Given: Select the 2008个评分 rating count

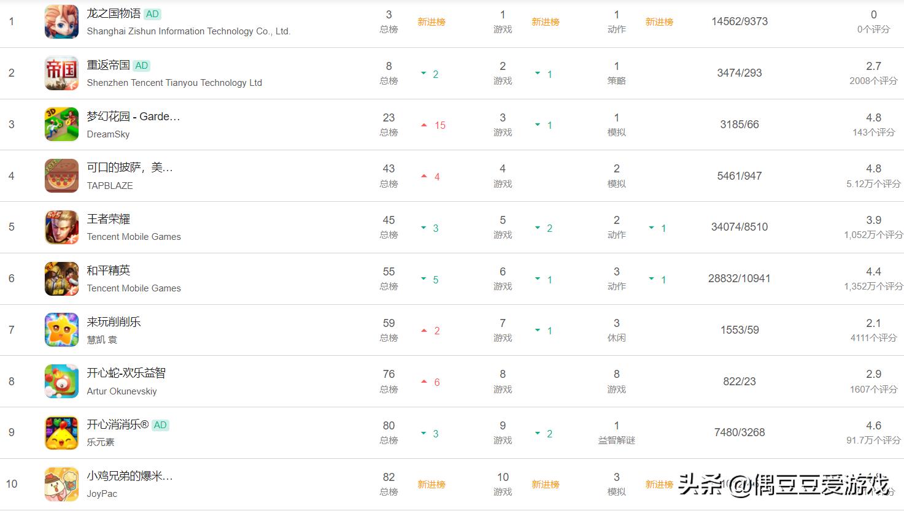Looking at the screenshot, I should 873,81.
